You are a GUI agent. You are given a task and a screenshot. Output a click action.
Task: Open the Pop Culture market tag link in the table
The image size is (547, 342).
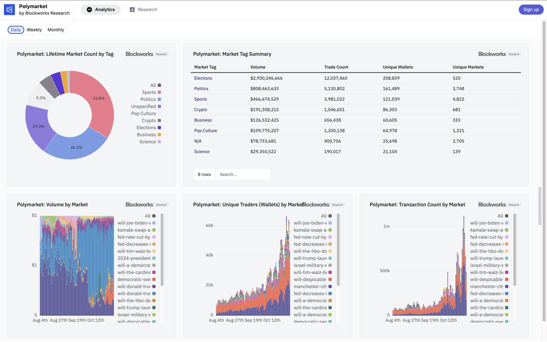[206, 130]
